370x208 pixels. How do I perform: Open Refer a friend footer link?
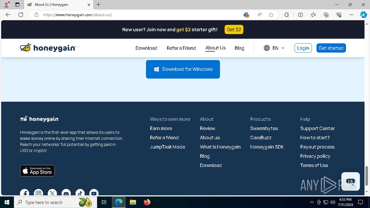164,138
